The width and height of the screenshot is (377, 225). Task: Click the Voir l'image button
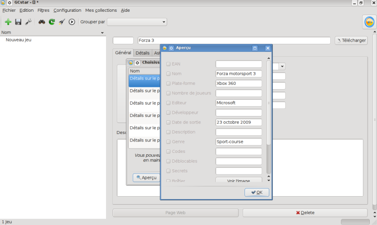coord(238,180)
